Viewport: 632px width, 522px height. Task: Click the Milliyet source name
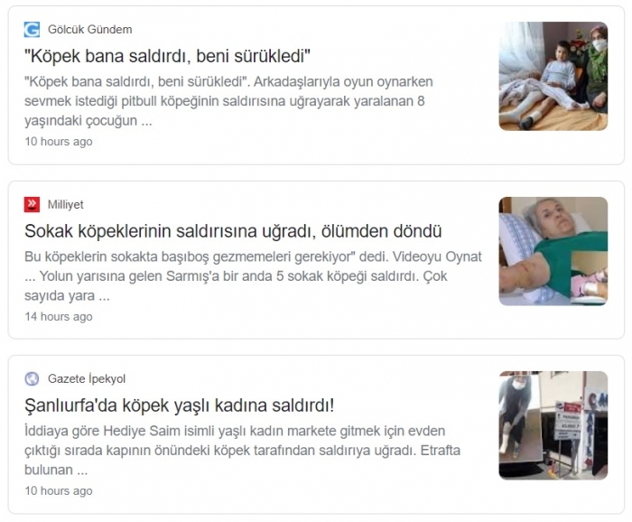[x=66, y=204]
